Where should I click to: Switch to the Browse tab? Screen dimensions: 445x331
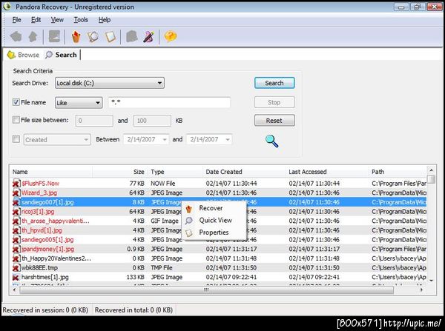23,55
